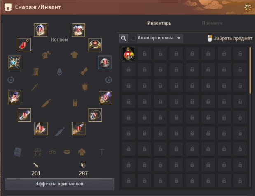Click the empty helmet costume slot
The width and height of the screenshot is (255, 196).
click(x=46, y=55)
